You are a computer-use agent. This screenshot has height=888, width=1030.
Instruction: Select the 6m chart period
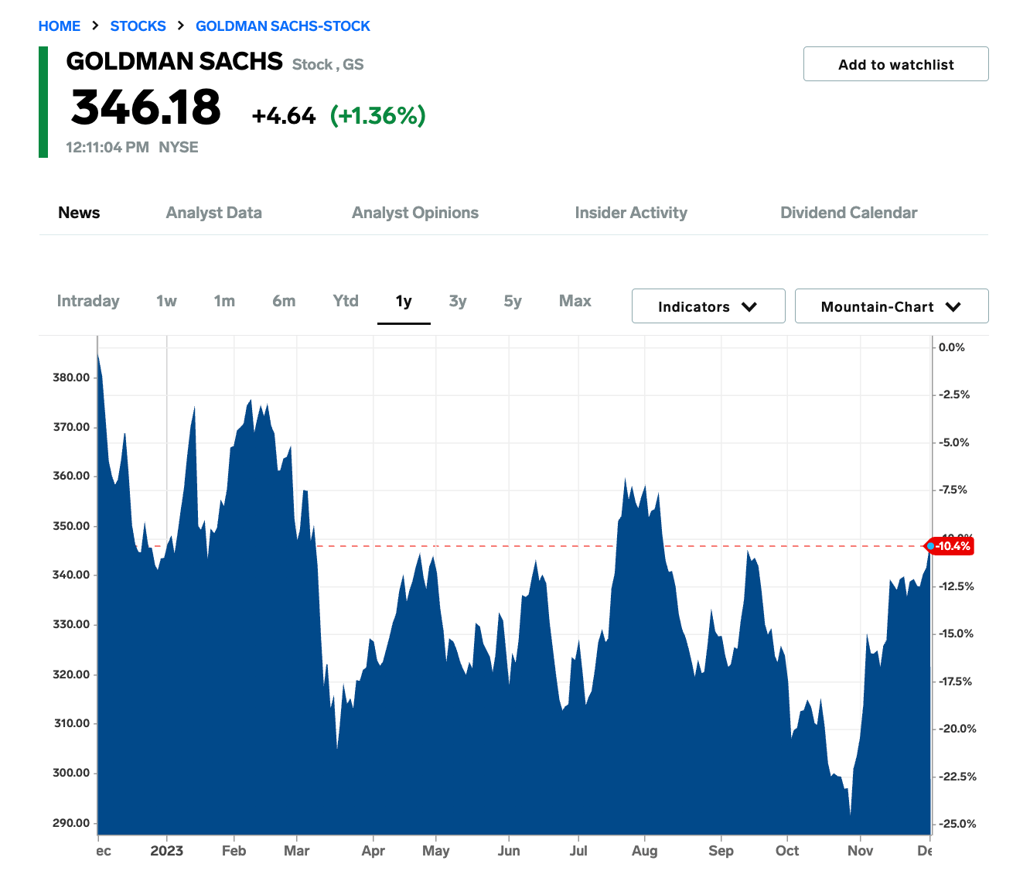coord(283,301)
